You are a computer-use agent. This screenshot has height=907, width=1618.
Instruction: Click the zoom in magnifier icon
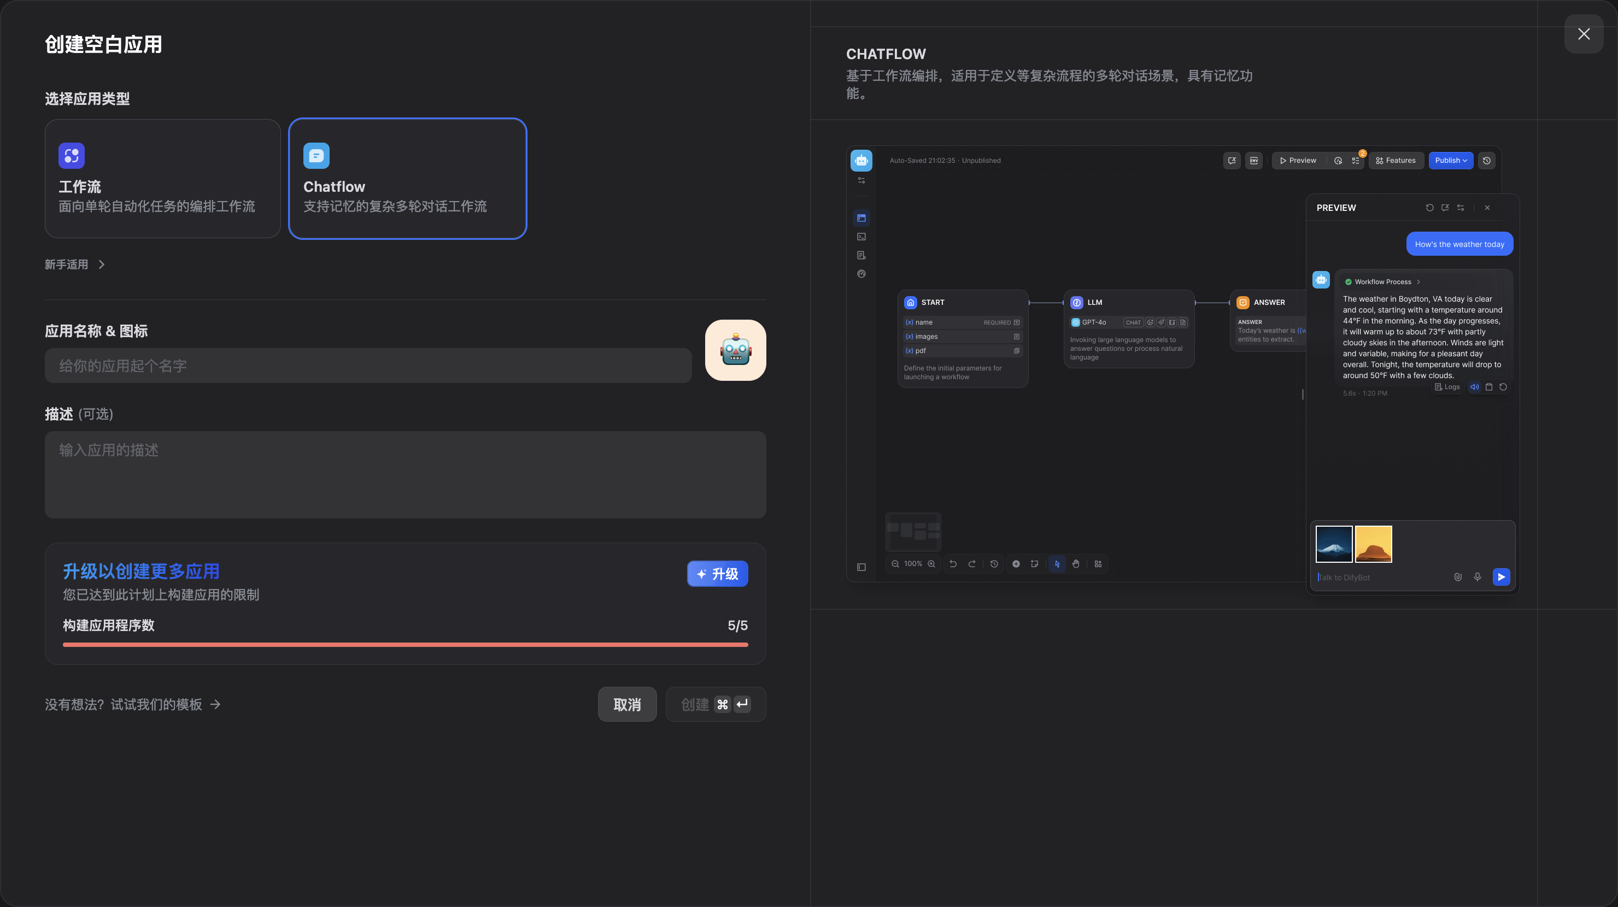[x=931, y=564]
